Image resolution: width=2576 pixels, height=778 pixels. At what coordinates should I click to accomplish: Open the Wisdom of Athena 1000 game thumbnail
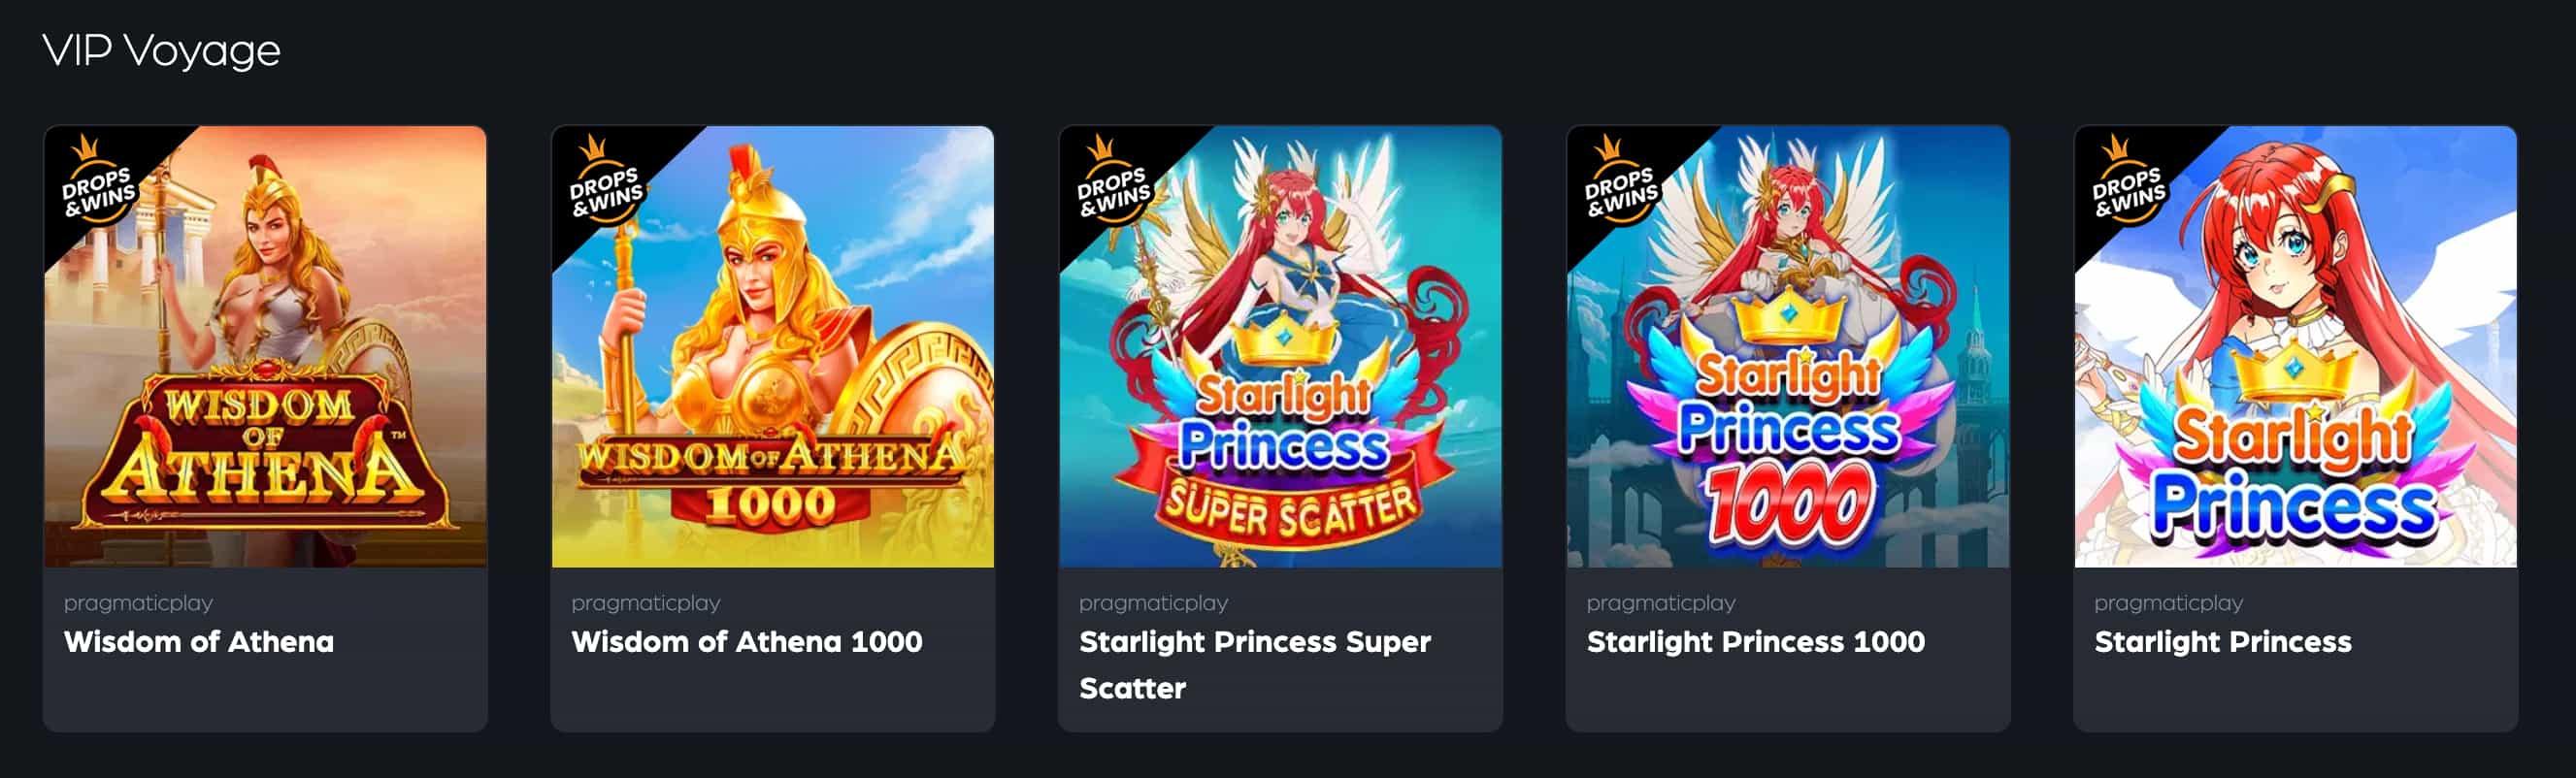pos(773,346)
